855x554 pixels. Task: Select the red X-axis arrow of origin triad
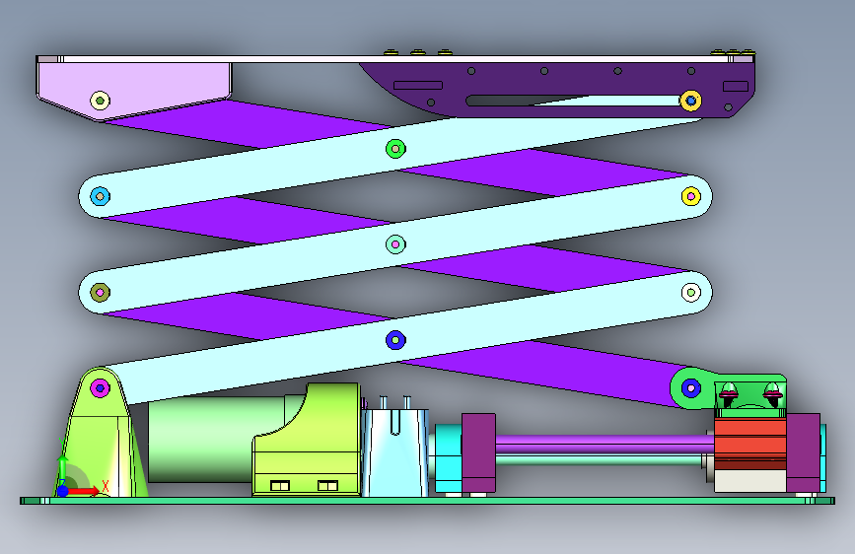82,491
